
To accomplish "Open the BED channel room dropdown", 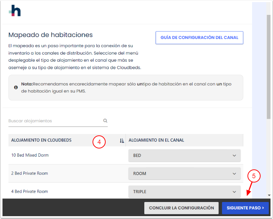I will tap(184, 156).
